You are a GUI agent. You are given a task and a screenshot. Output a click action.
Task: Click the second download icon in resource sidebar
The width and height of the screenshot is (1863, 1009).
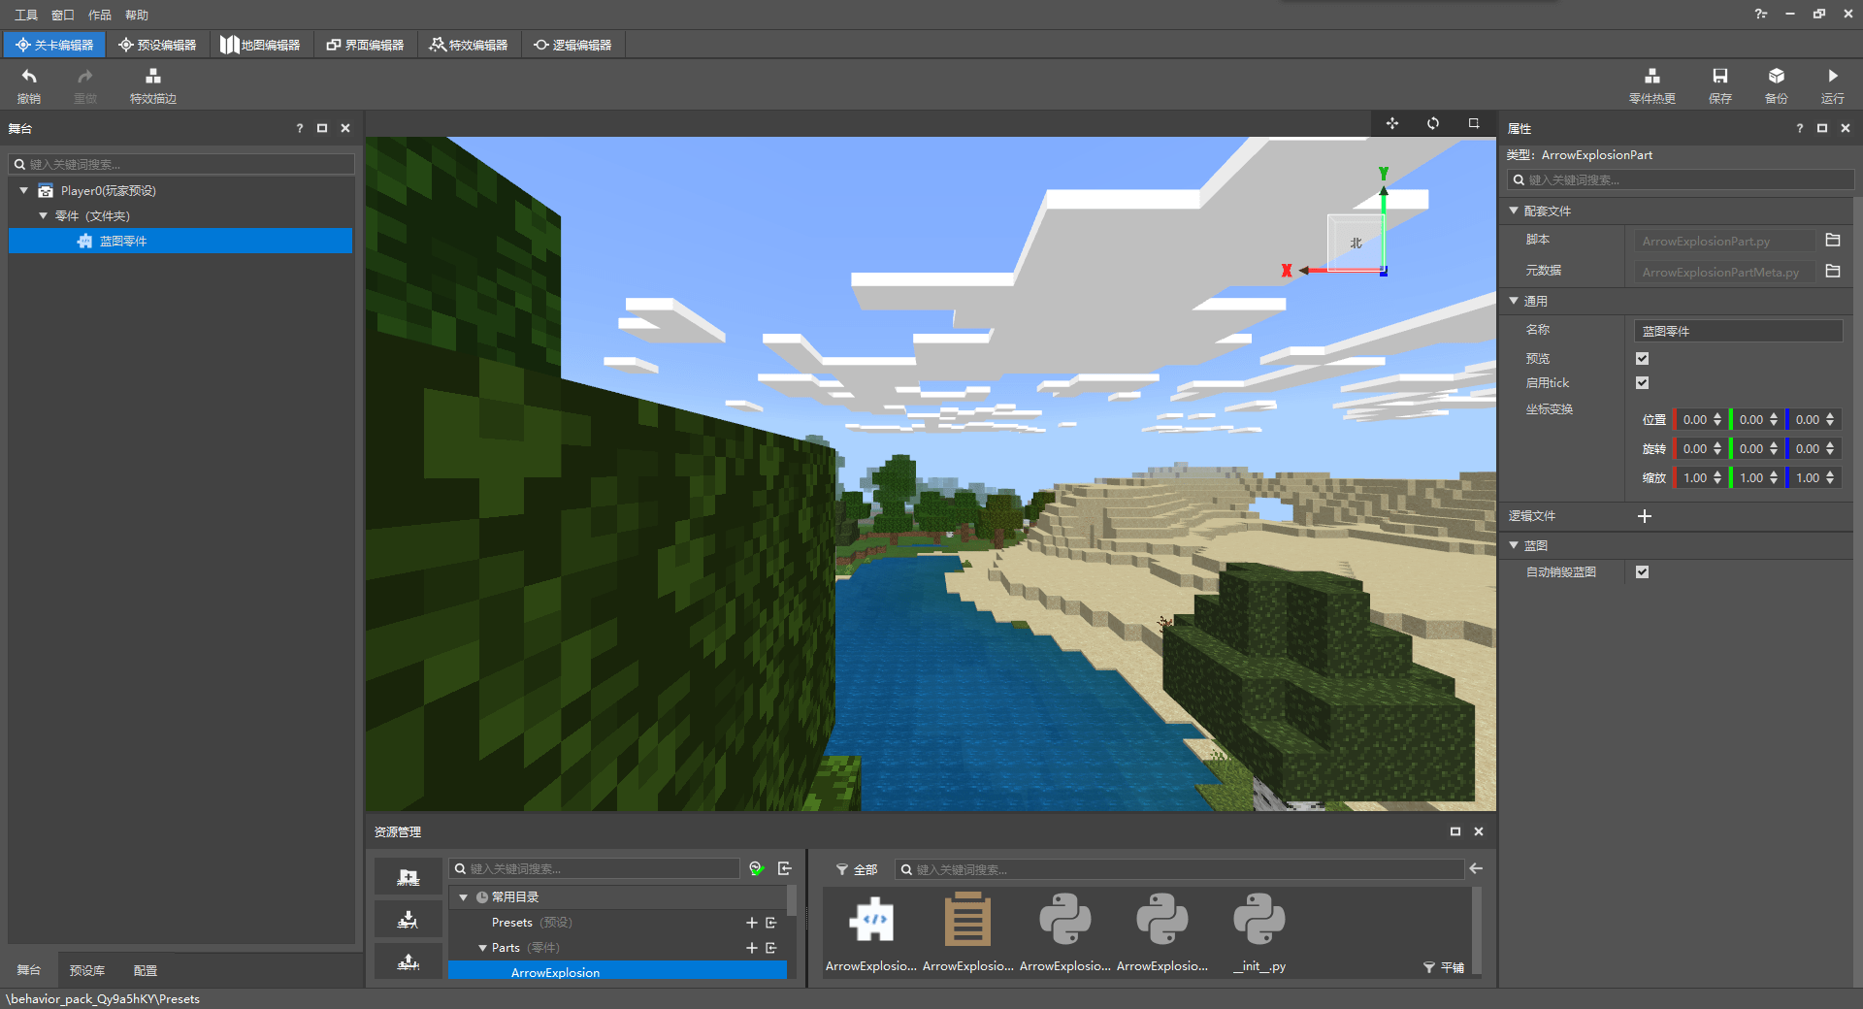click(x=409, y=919)
